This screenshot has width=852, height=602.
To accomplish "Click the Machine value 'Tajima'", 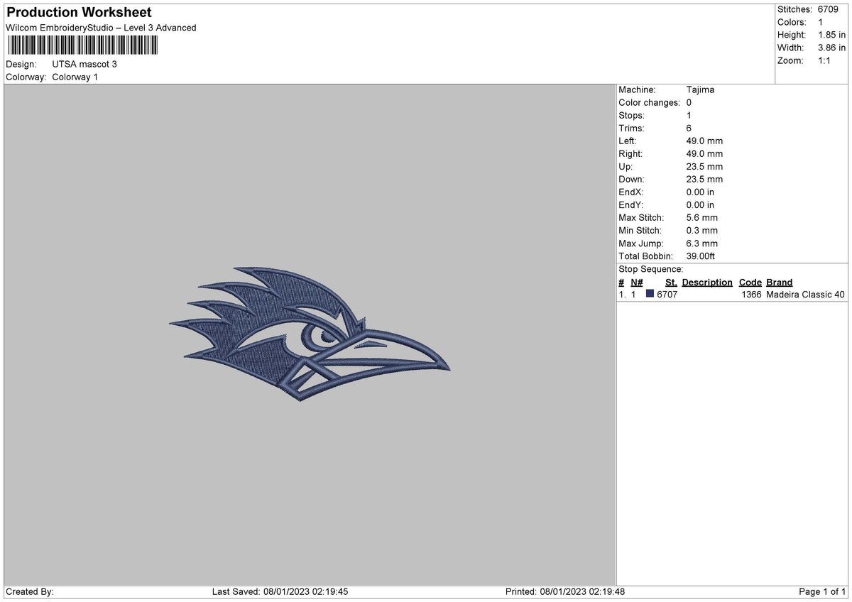I will point(700,89).
